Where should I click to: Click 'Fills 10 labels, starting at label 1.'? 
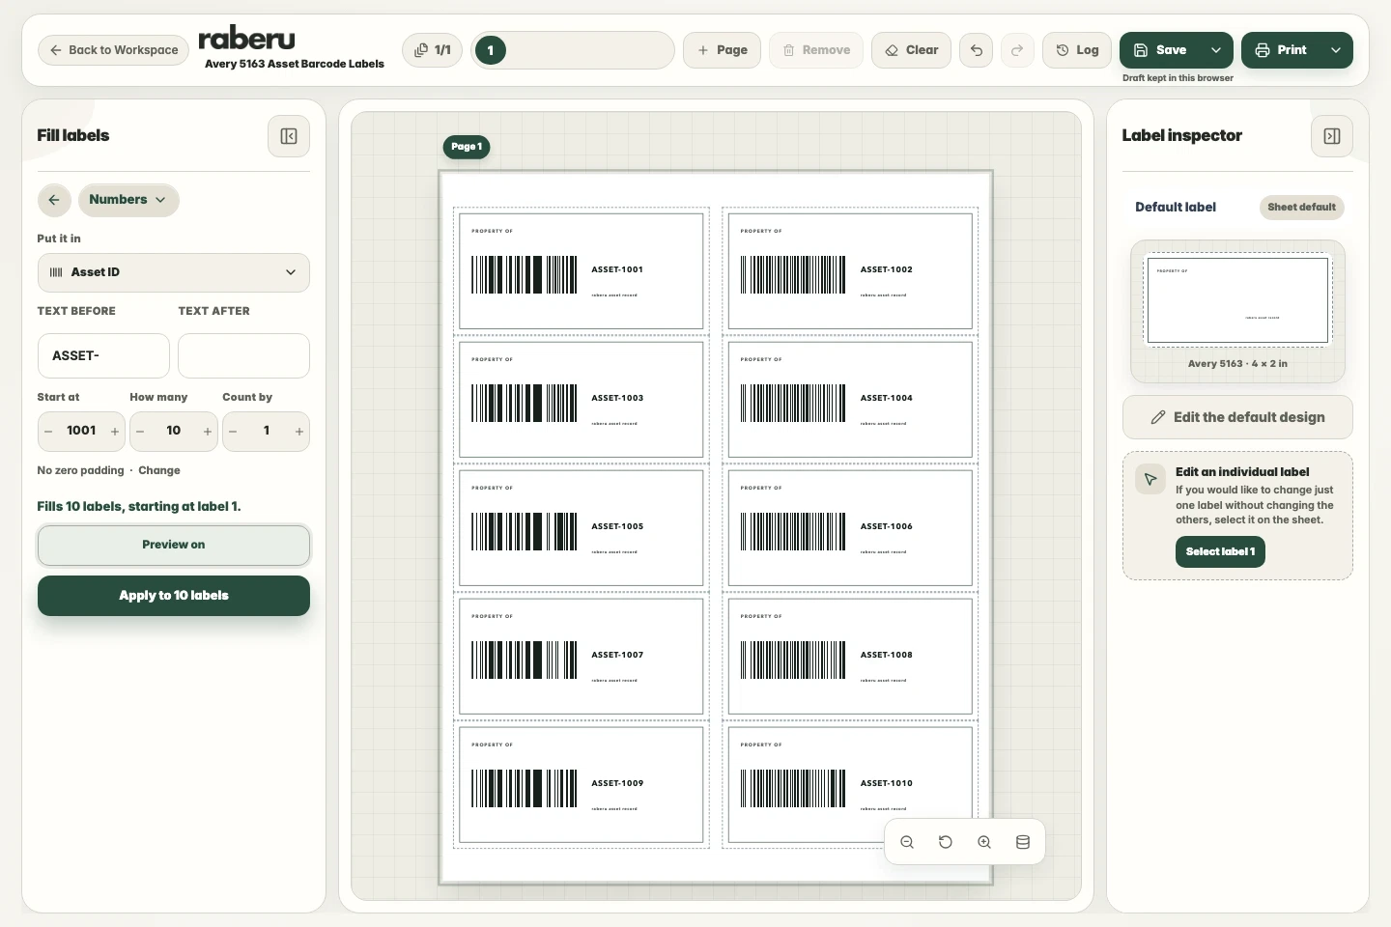139,506
